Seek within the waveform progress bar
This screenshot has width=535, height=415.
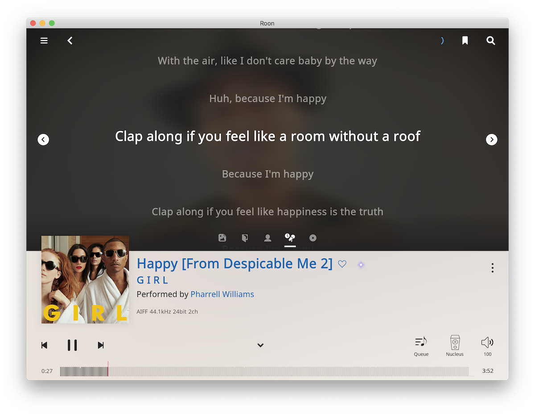264,371
